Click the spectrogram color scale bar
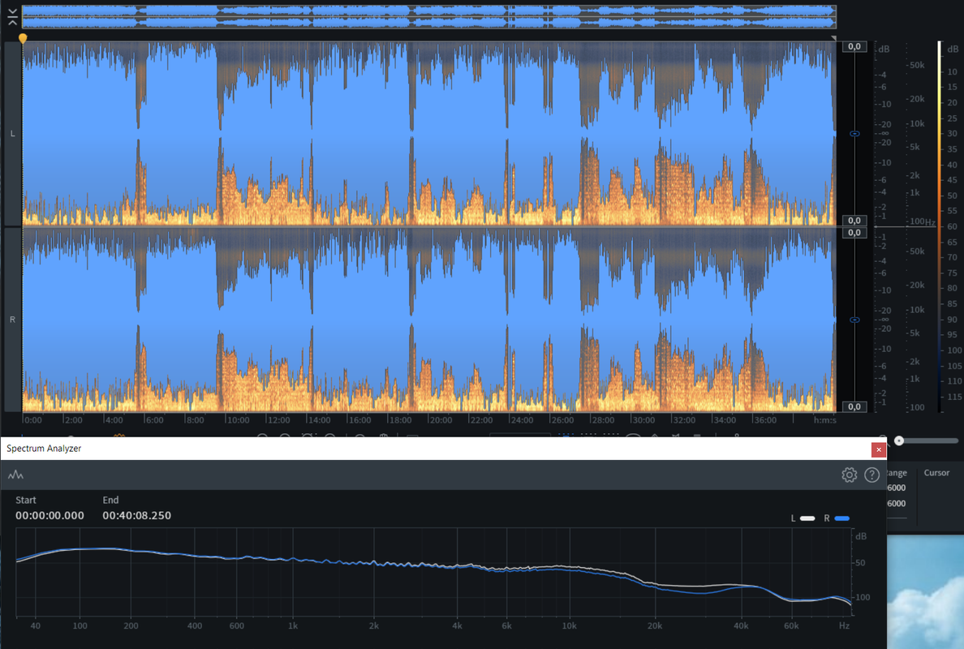Screen dimensions: 964x649 point(940,226)
